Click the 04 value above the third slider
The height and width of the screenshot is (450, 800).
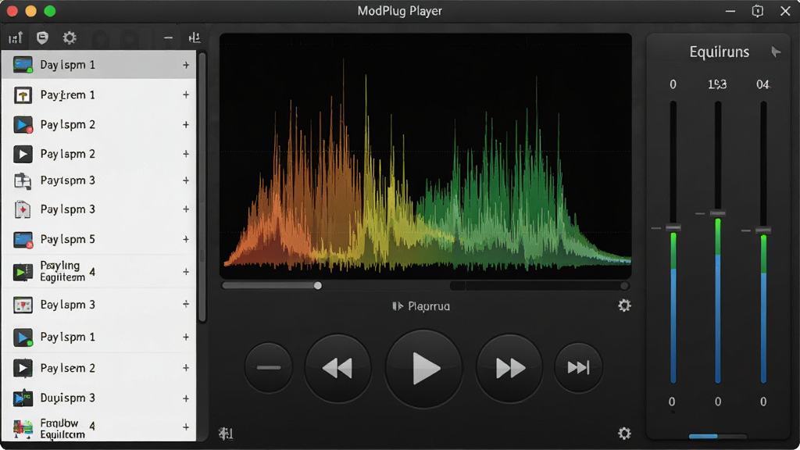pyautogui.click(x=762, y=84)
